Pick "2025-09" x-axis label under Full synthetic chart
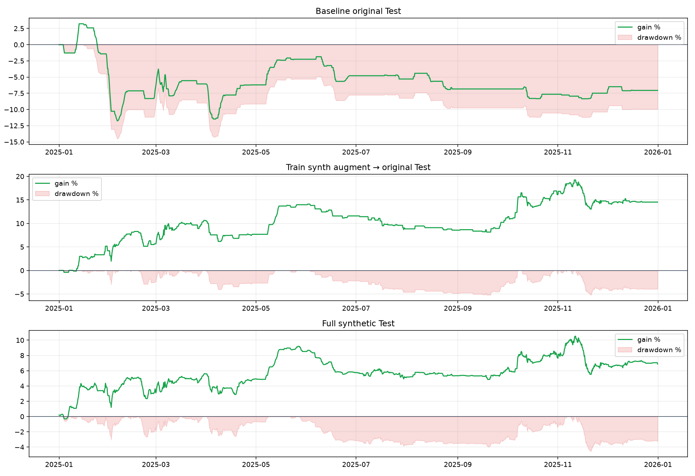Image resolution: width=695 pixels, height=476 pixels. (457, 465)
